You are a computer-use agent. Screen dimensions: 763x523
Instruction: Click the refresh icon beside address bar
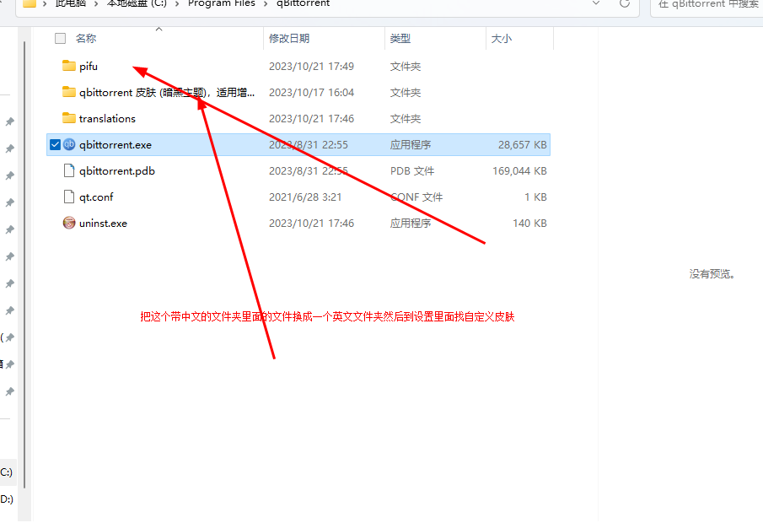[625, 3]
